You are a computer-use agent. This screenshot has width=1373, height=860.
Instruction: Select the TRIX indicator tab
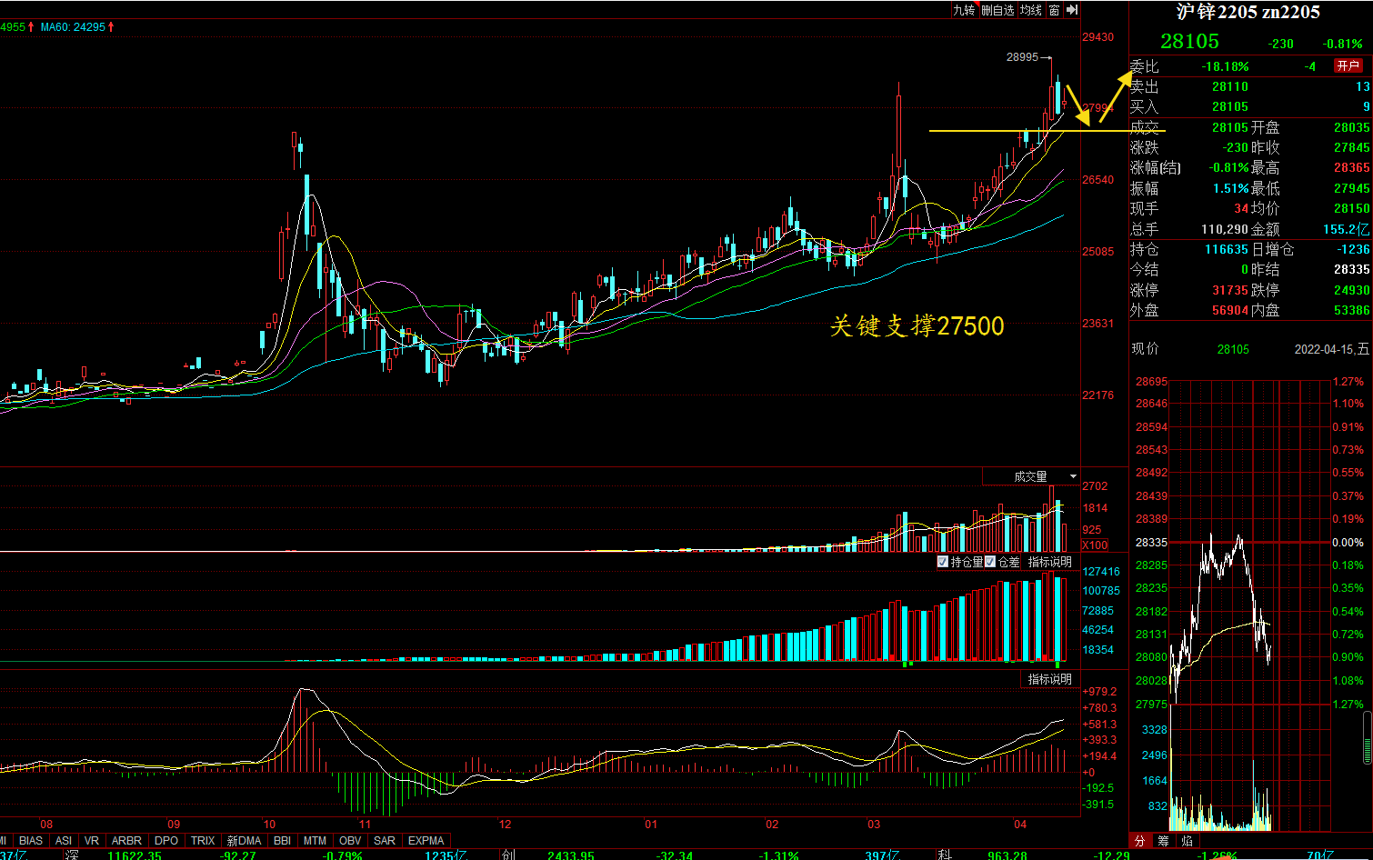pos(203,841)
